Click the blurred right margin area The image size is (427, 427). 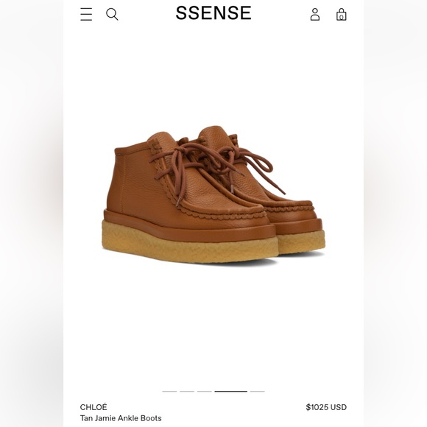(x=395, y=213)
